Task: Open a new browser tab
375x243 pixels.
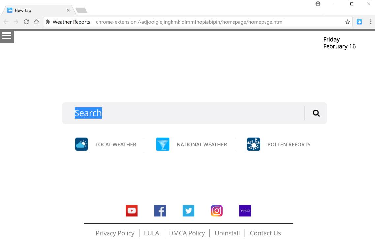Action: (x=81, y=10)
